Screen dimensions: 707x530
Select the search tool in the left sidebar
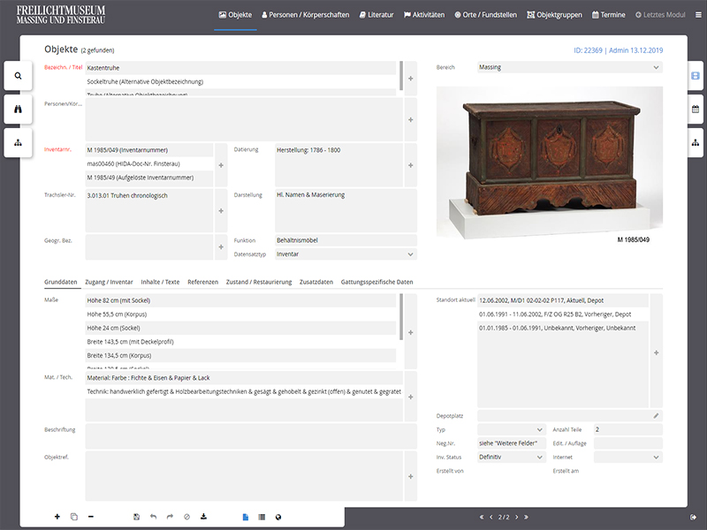point(17,75)
